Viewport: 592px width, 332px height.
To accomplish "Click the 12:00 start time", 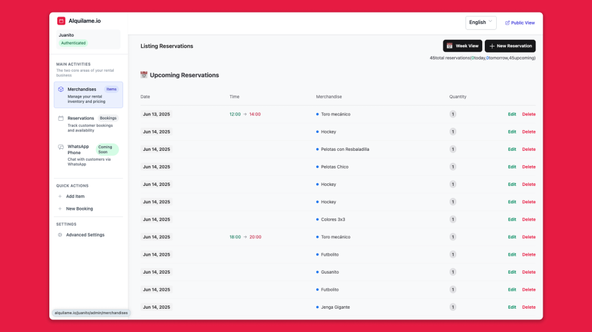I will pos(235,114).
